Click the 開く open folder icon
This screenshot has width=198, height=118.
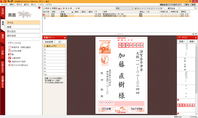click(9, 54)
